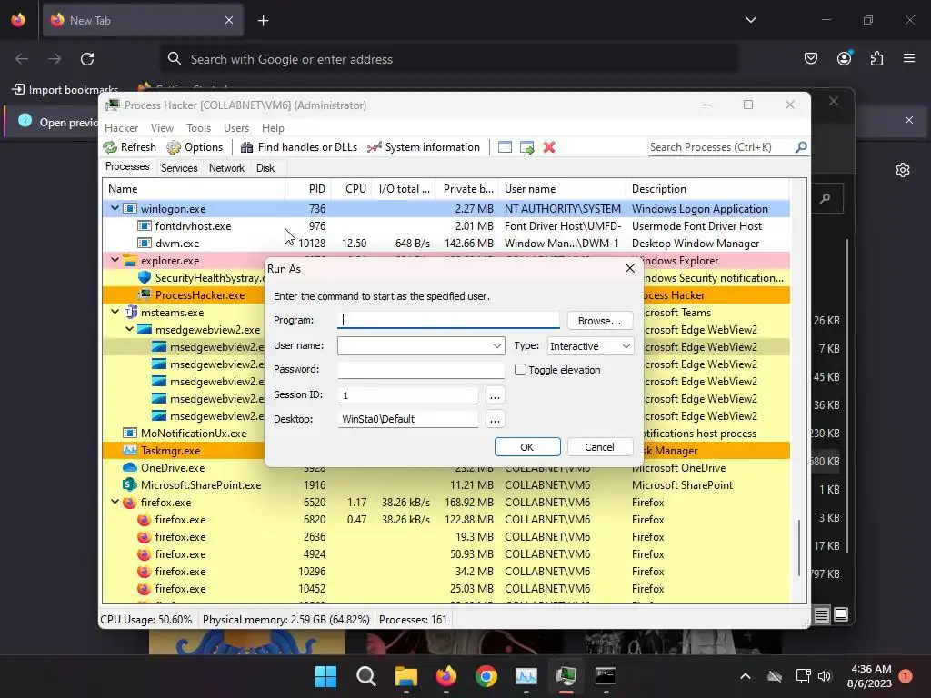The height and width of the screenshot is (698, 931).
Task: Select the dwm.exe process row
Action: tap(445, 244)
